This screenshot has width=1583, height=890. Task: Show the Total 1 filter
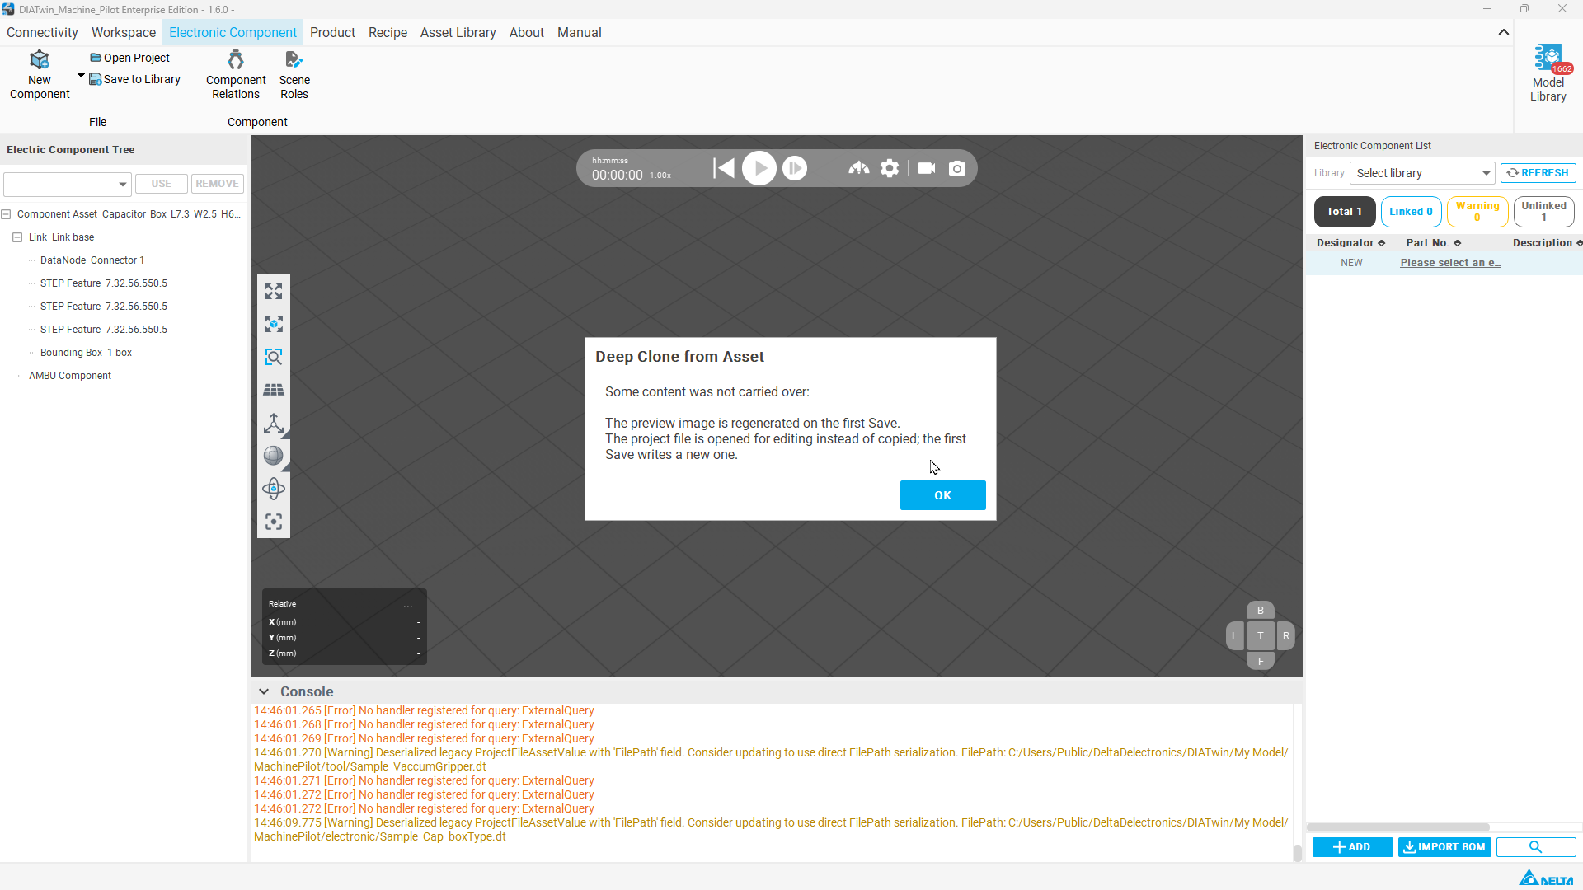[1345, 212]
